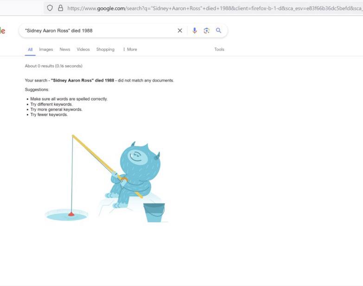This screenshot has height=286, width=363.
Task: Open Google Lens image search icon
Action: click(206, 31)
